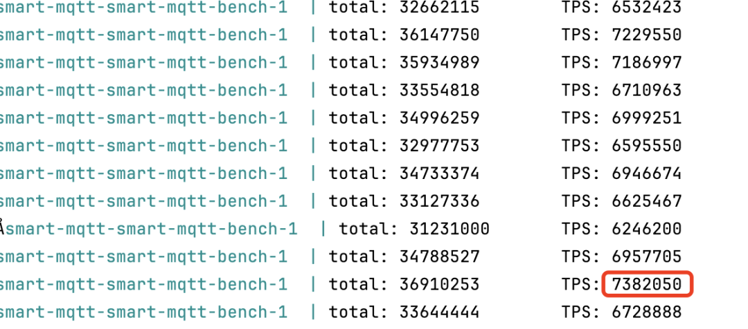
Task: Click the TPS value 6710963
Action: [647, 91]
